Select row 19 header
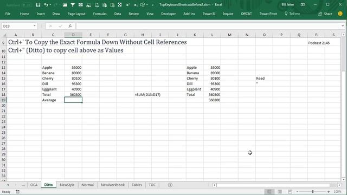347x195 pixels. [x=4, y=100]
